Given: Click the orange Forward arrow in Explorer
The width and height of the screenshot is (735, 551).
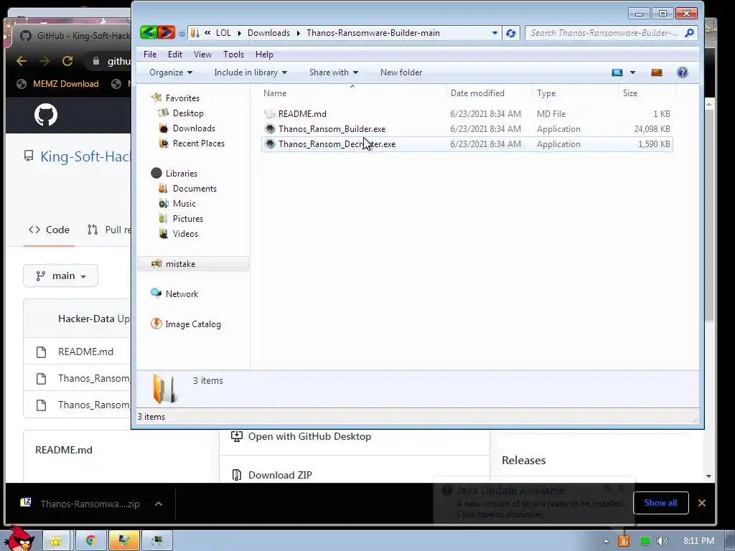Looking at the screenshot, I should [167, 32].
